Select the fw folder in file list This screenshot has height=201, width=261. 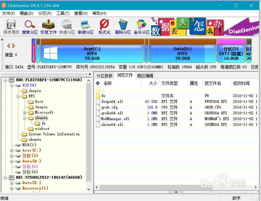pos(177,96)
